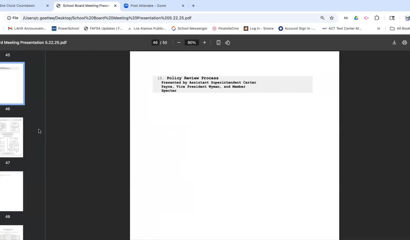Viewport: 410px width, 240px height.
Task: Click the PDF zoom in plus icon
Action: point(204,42)
